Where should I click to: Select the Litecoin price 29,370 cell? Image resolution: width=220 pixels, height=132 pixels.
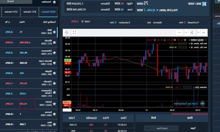coord(23,83)
